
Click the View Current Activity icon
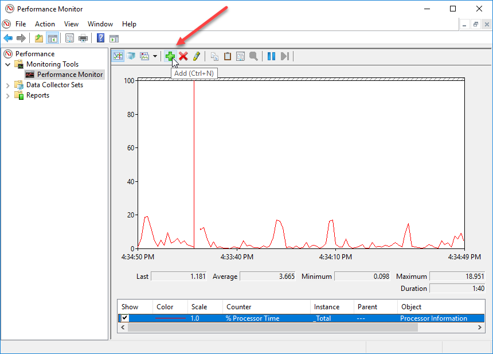point(118,56)
